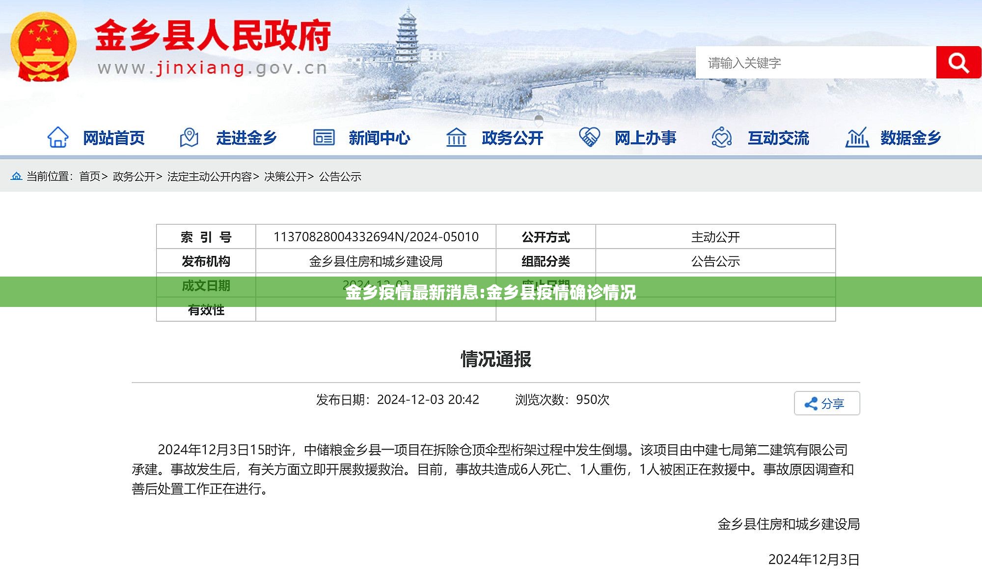Click index number 11370828004332694N/2024-05010 cell
This screenshot has width=982, height=584.
tap(376, 237)
